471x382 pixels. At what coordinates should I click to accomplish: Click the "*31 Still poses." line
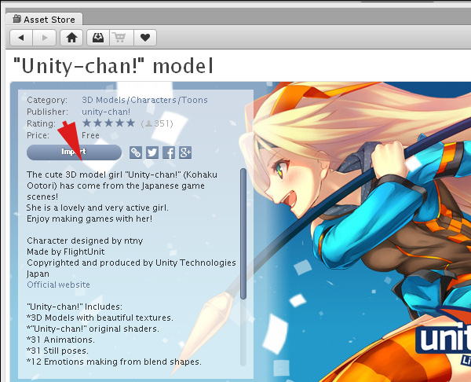pos(57,351)
